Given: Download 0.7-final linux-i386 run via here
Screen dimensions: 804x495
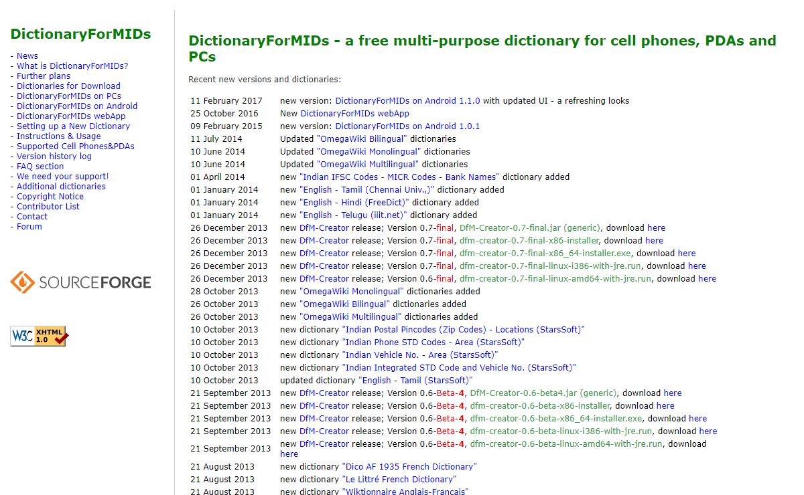Looking at the screenshot, I should 697,266.
